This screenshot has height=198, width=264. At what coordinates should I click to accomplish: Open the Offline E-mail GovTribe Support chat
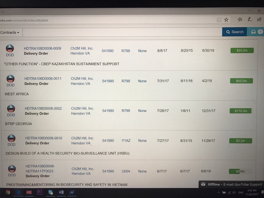click(232, 184)
